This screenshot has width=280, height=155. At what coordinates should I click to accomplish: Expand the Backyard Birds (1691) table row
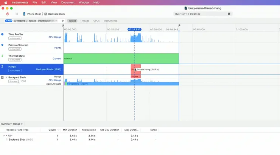(6, 139)
